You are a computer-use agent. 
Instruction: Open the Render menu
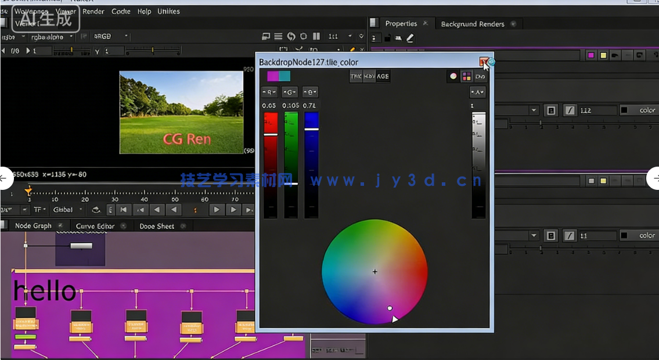click(x=93, y=11)
